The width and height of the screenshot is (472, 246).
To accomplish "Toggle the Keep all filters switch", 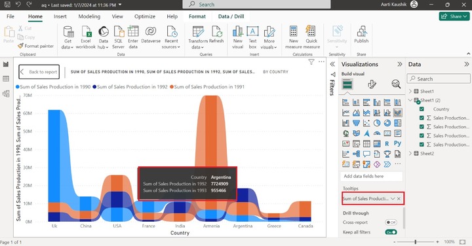I will pos(391,232).
